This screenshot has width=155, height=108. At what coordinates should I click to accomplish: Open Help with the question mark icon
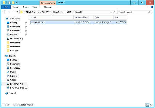pyautogui.click(x=152, y=7)
